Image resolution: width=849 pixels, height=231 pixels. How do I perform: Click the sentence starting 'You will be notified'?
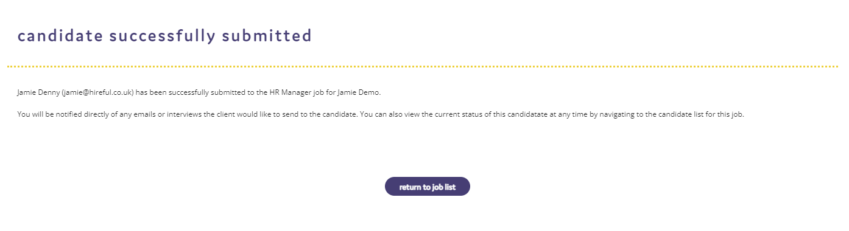(187, 114)
